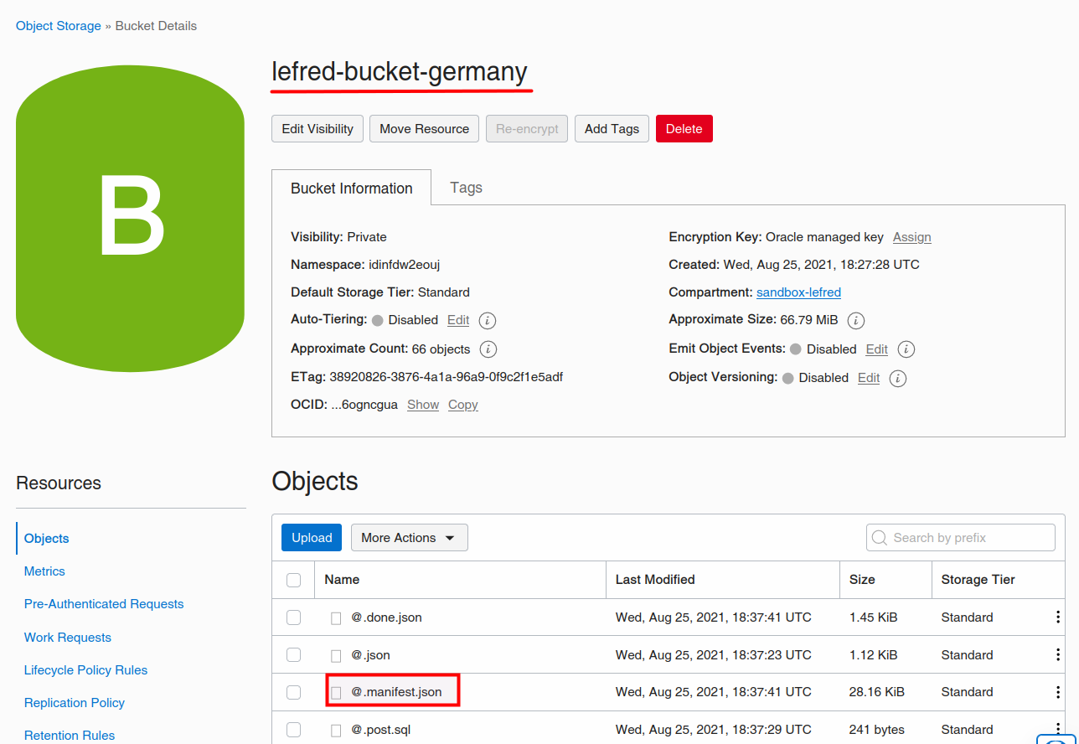The height and width of the screenshot is (744, 1079).
Task: Click file icon next to @.done.json
Action: point(336,618)
